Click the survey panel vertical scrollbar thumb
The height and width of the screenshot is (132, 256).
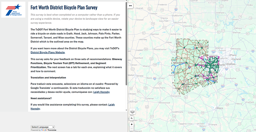(x=126, y=44)
